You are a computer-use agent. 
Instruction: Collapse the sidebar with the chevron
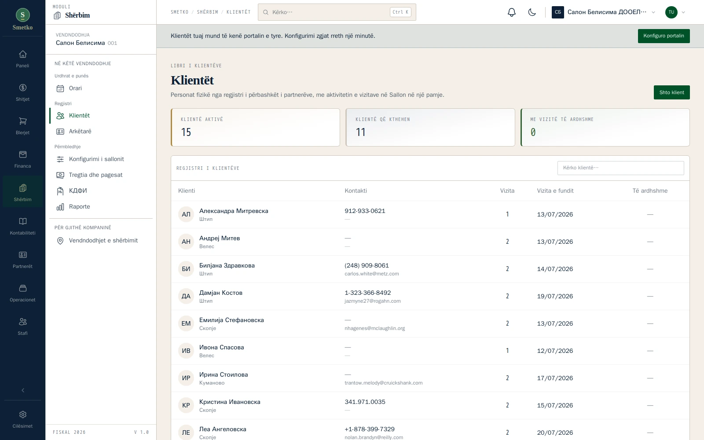click(x=22, y=390)
